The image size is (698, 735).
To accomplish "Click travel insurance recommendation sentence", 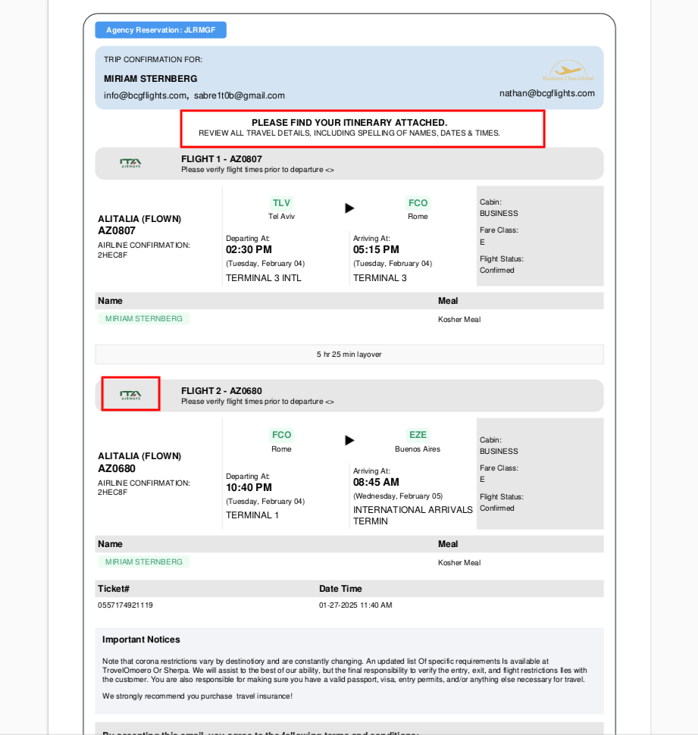I will tap(197, 696).
